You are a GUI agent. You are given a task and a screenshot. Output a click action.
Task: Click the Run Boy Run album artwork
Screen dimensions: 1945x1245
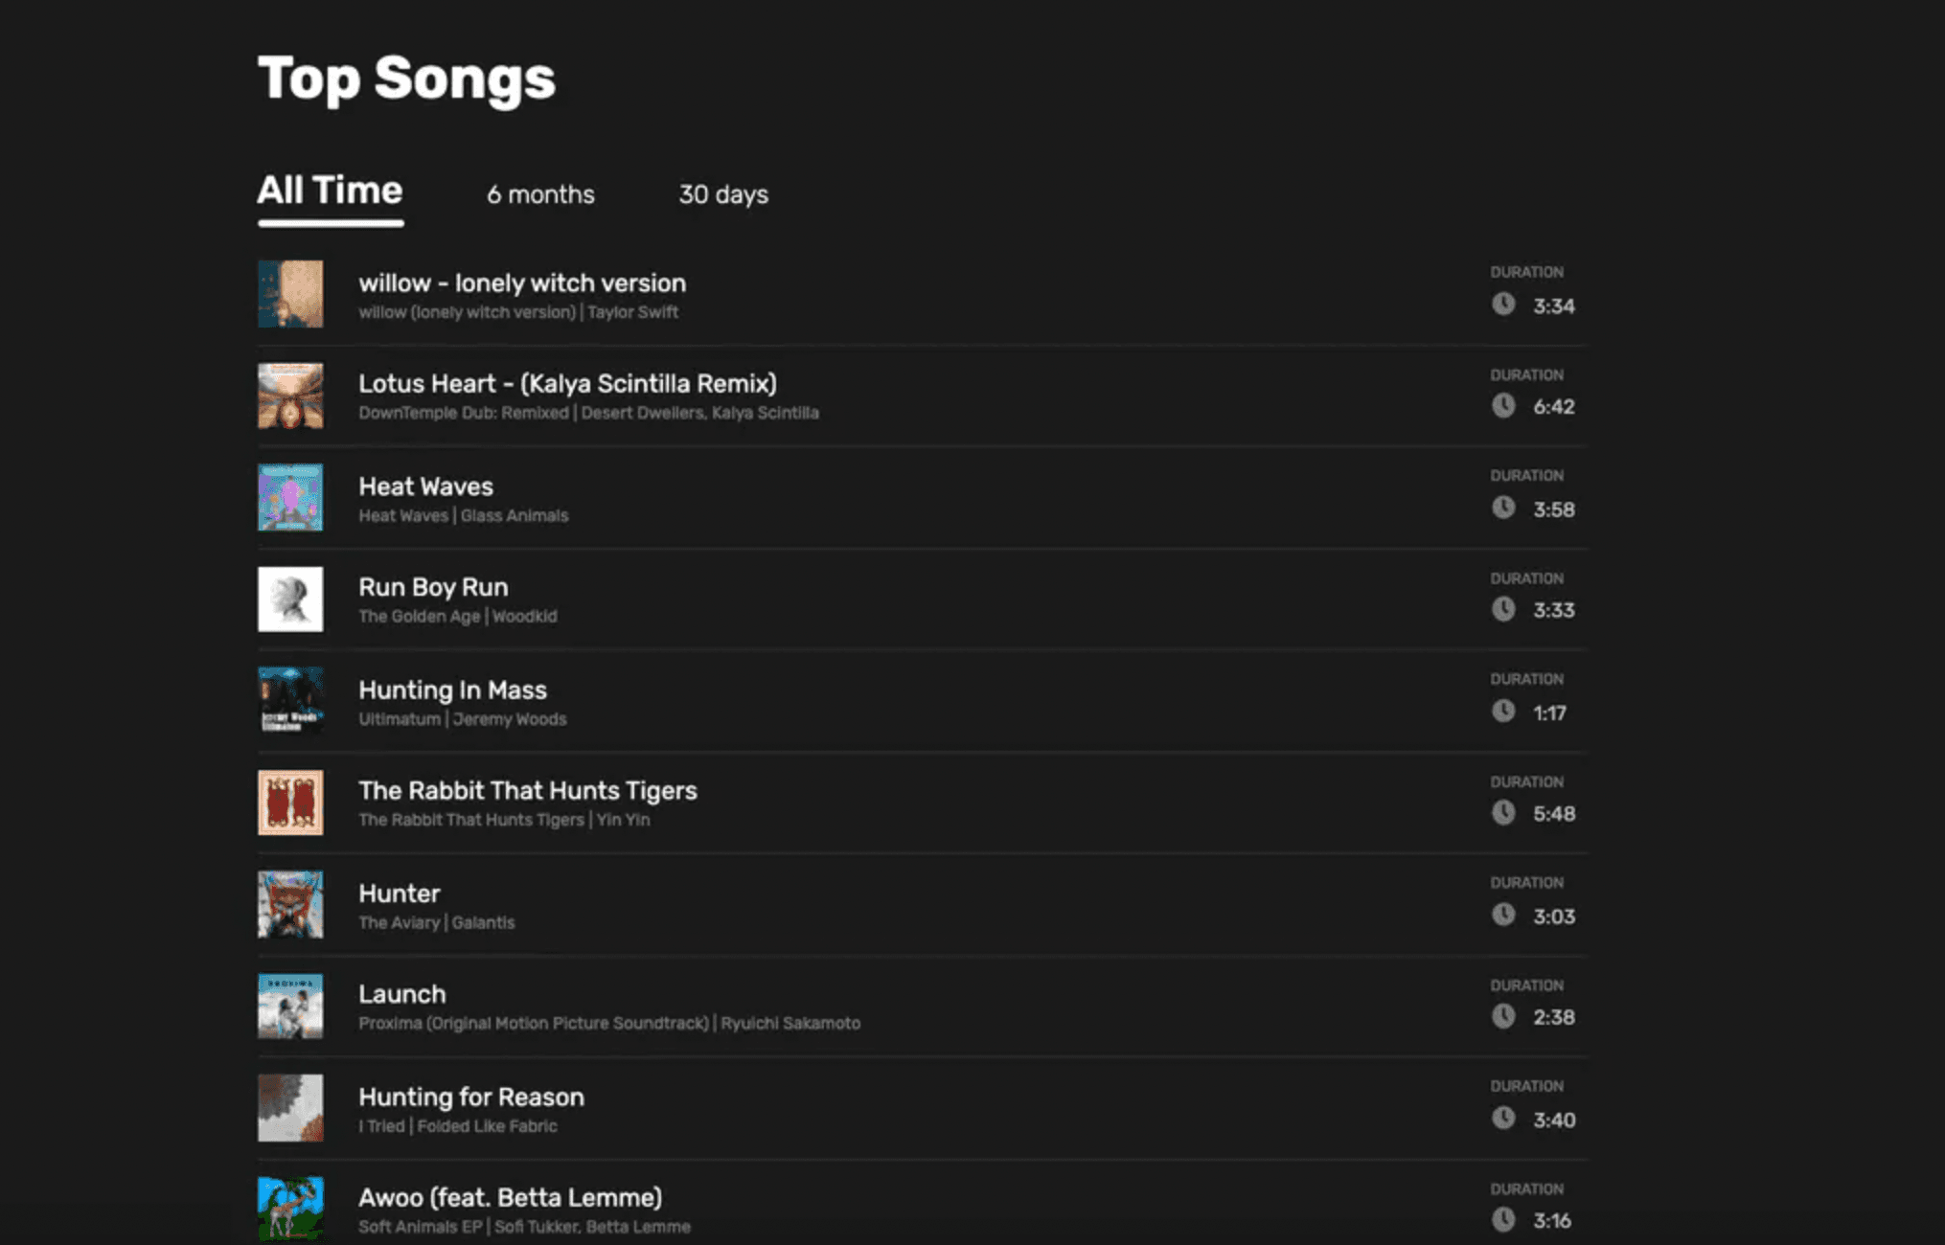point(290,600)
